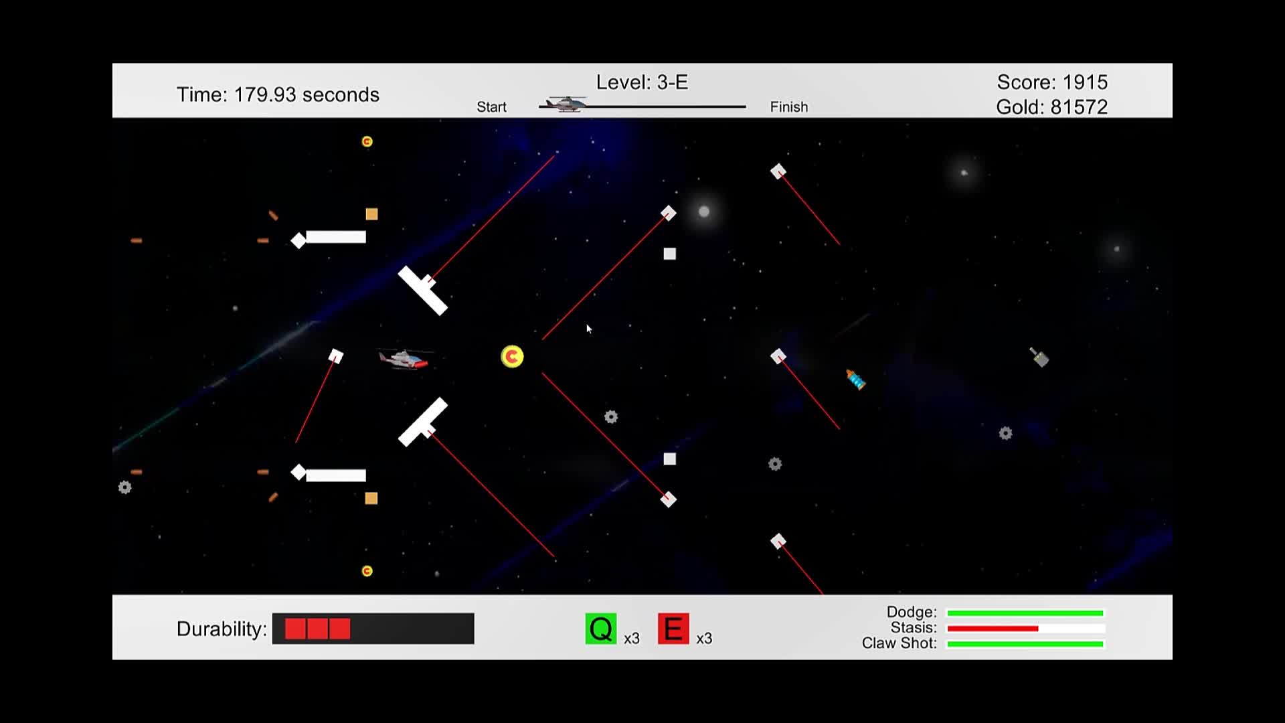Click the gray gear at the far left
Viewport: 1285px width, 723px height.
click(124, 487)
